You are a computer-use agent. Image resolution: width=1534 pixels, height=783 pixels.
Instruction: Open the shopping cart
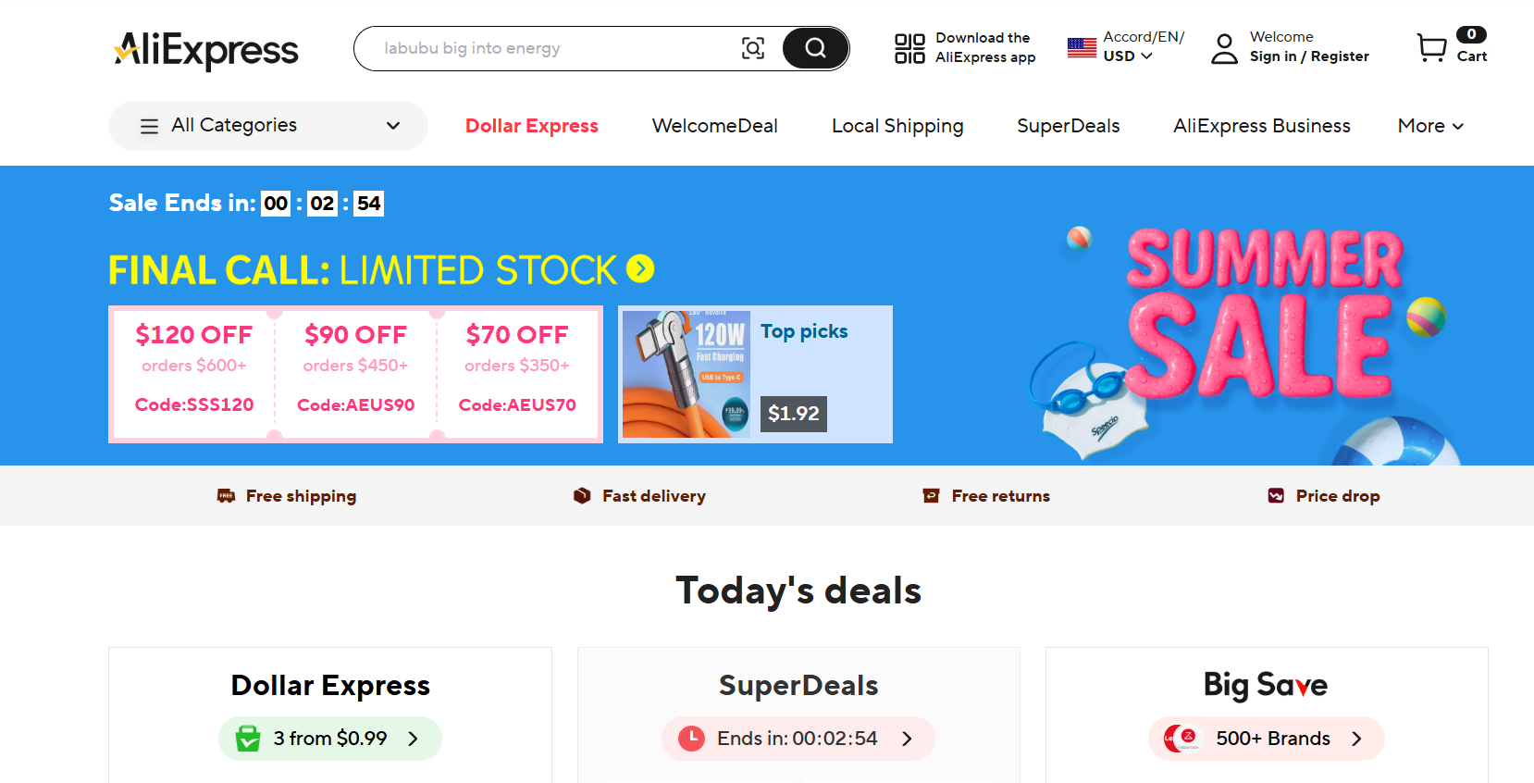(1431, 47)
